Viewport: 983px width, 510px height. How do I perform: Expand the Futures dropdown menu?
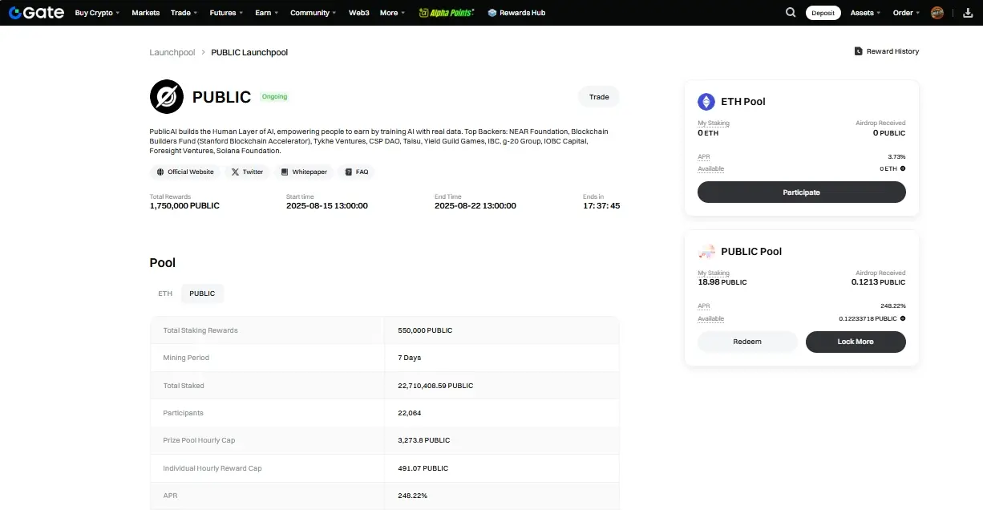pyautogui.click(x=227, y=13)
